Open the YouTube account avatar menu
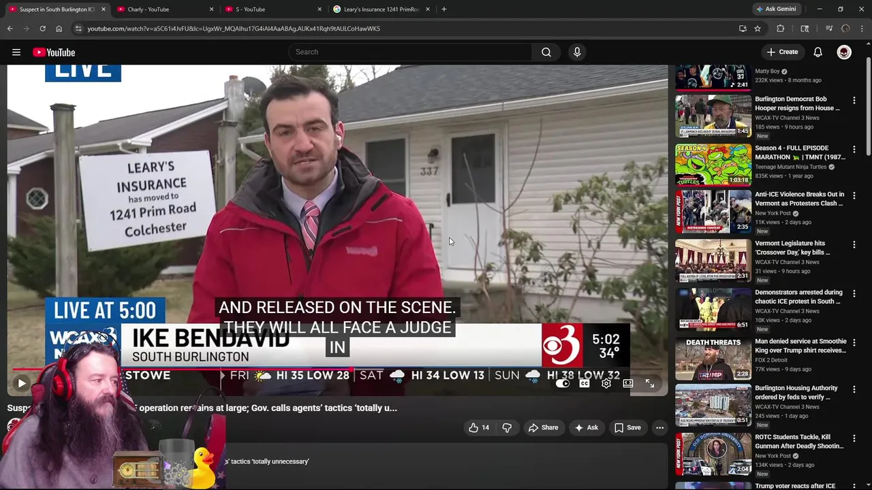 [844, 52]
